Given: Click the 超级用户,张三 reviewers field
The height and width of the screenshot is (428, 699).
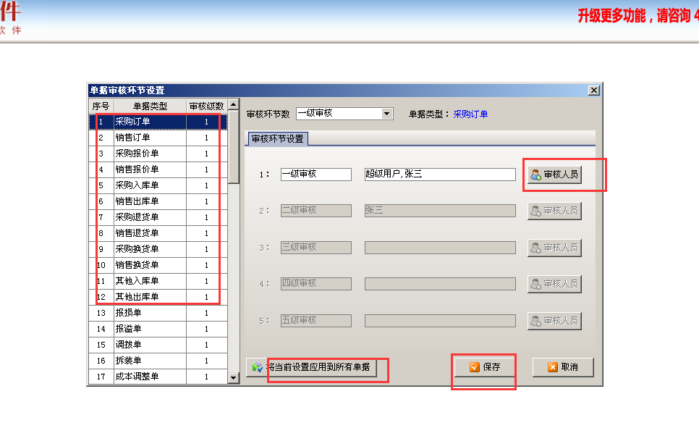Looking at the screenshot, I should [x=440, y=174].
